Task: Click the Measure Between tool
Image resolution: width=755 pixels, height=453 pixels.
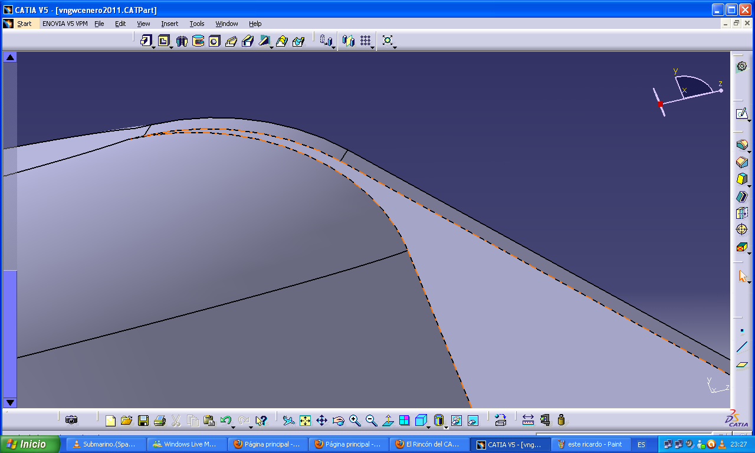Action: coord(528,421)
